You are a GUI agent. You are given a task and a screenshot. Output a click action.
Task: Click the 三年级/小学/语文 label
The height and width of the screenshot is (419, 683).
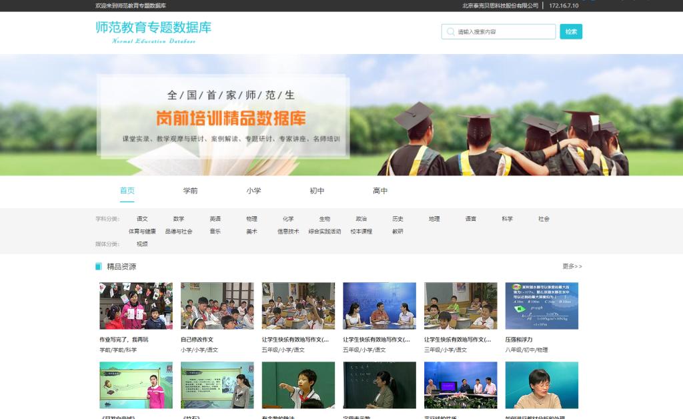point(446,350)
